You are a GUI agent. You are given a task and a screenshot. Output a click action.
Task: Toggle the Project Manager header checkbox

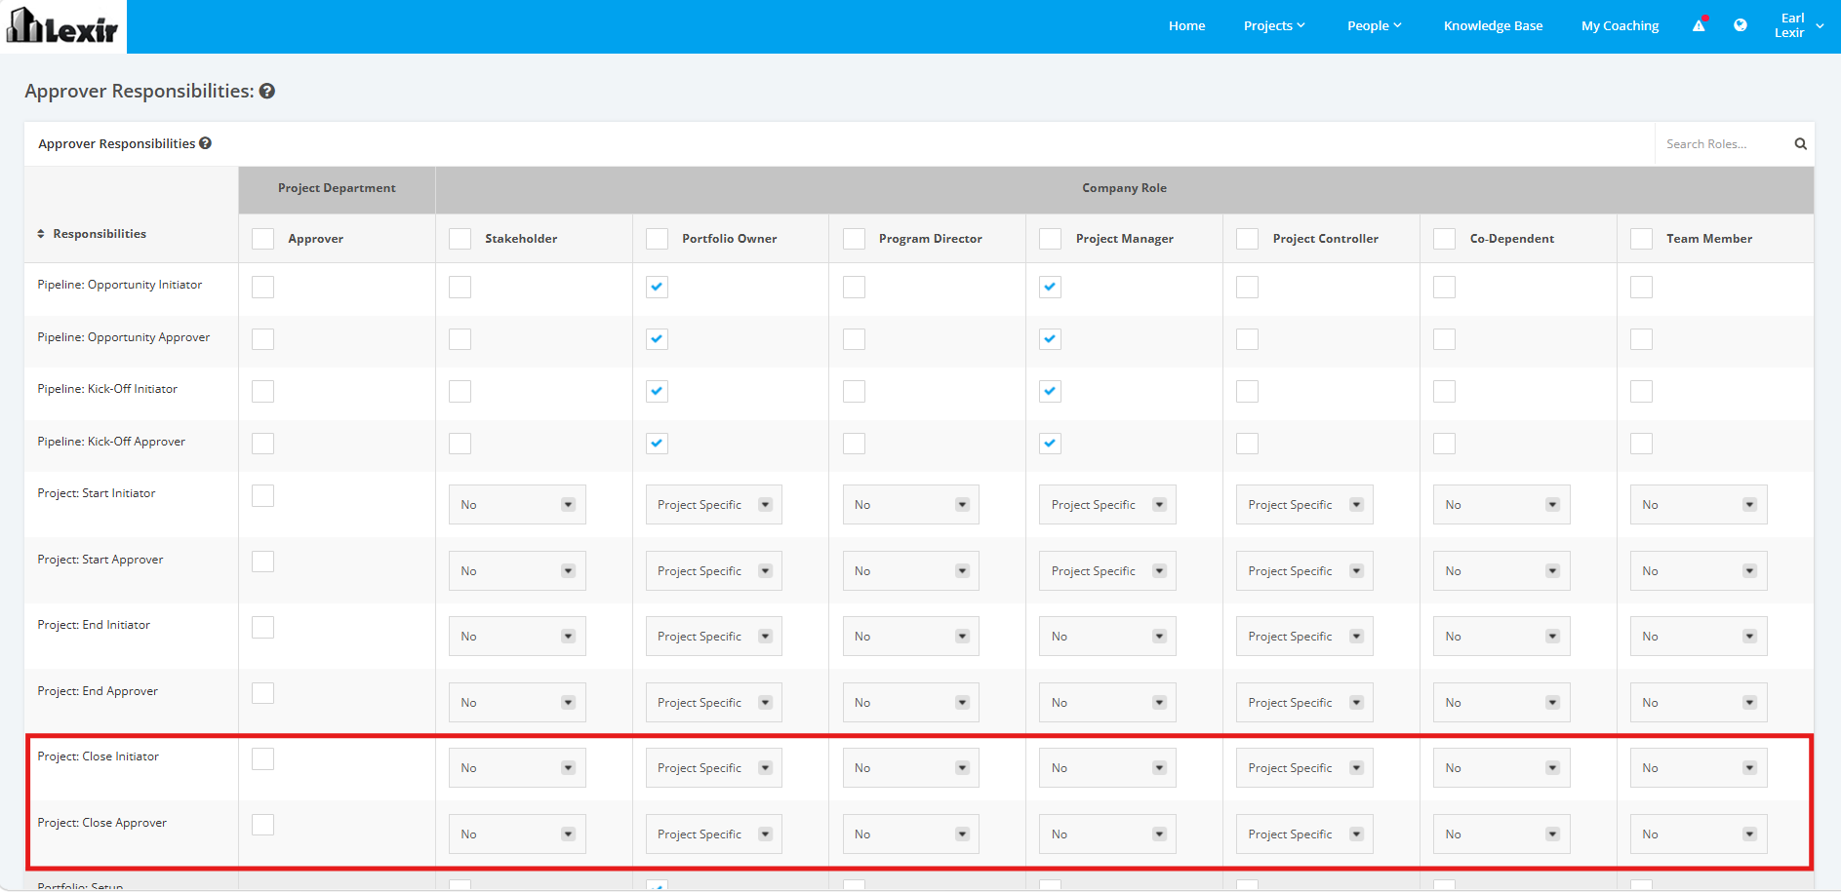1051,239
